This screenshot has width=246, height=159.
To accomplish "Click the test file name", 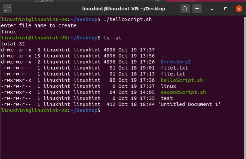I will pos(167,98).
